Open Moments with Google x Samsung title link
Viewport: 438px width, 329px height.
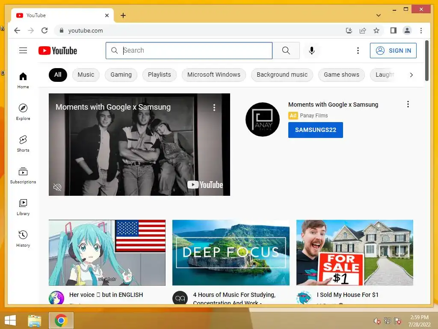tap(333, 105)
